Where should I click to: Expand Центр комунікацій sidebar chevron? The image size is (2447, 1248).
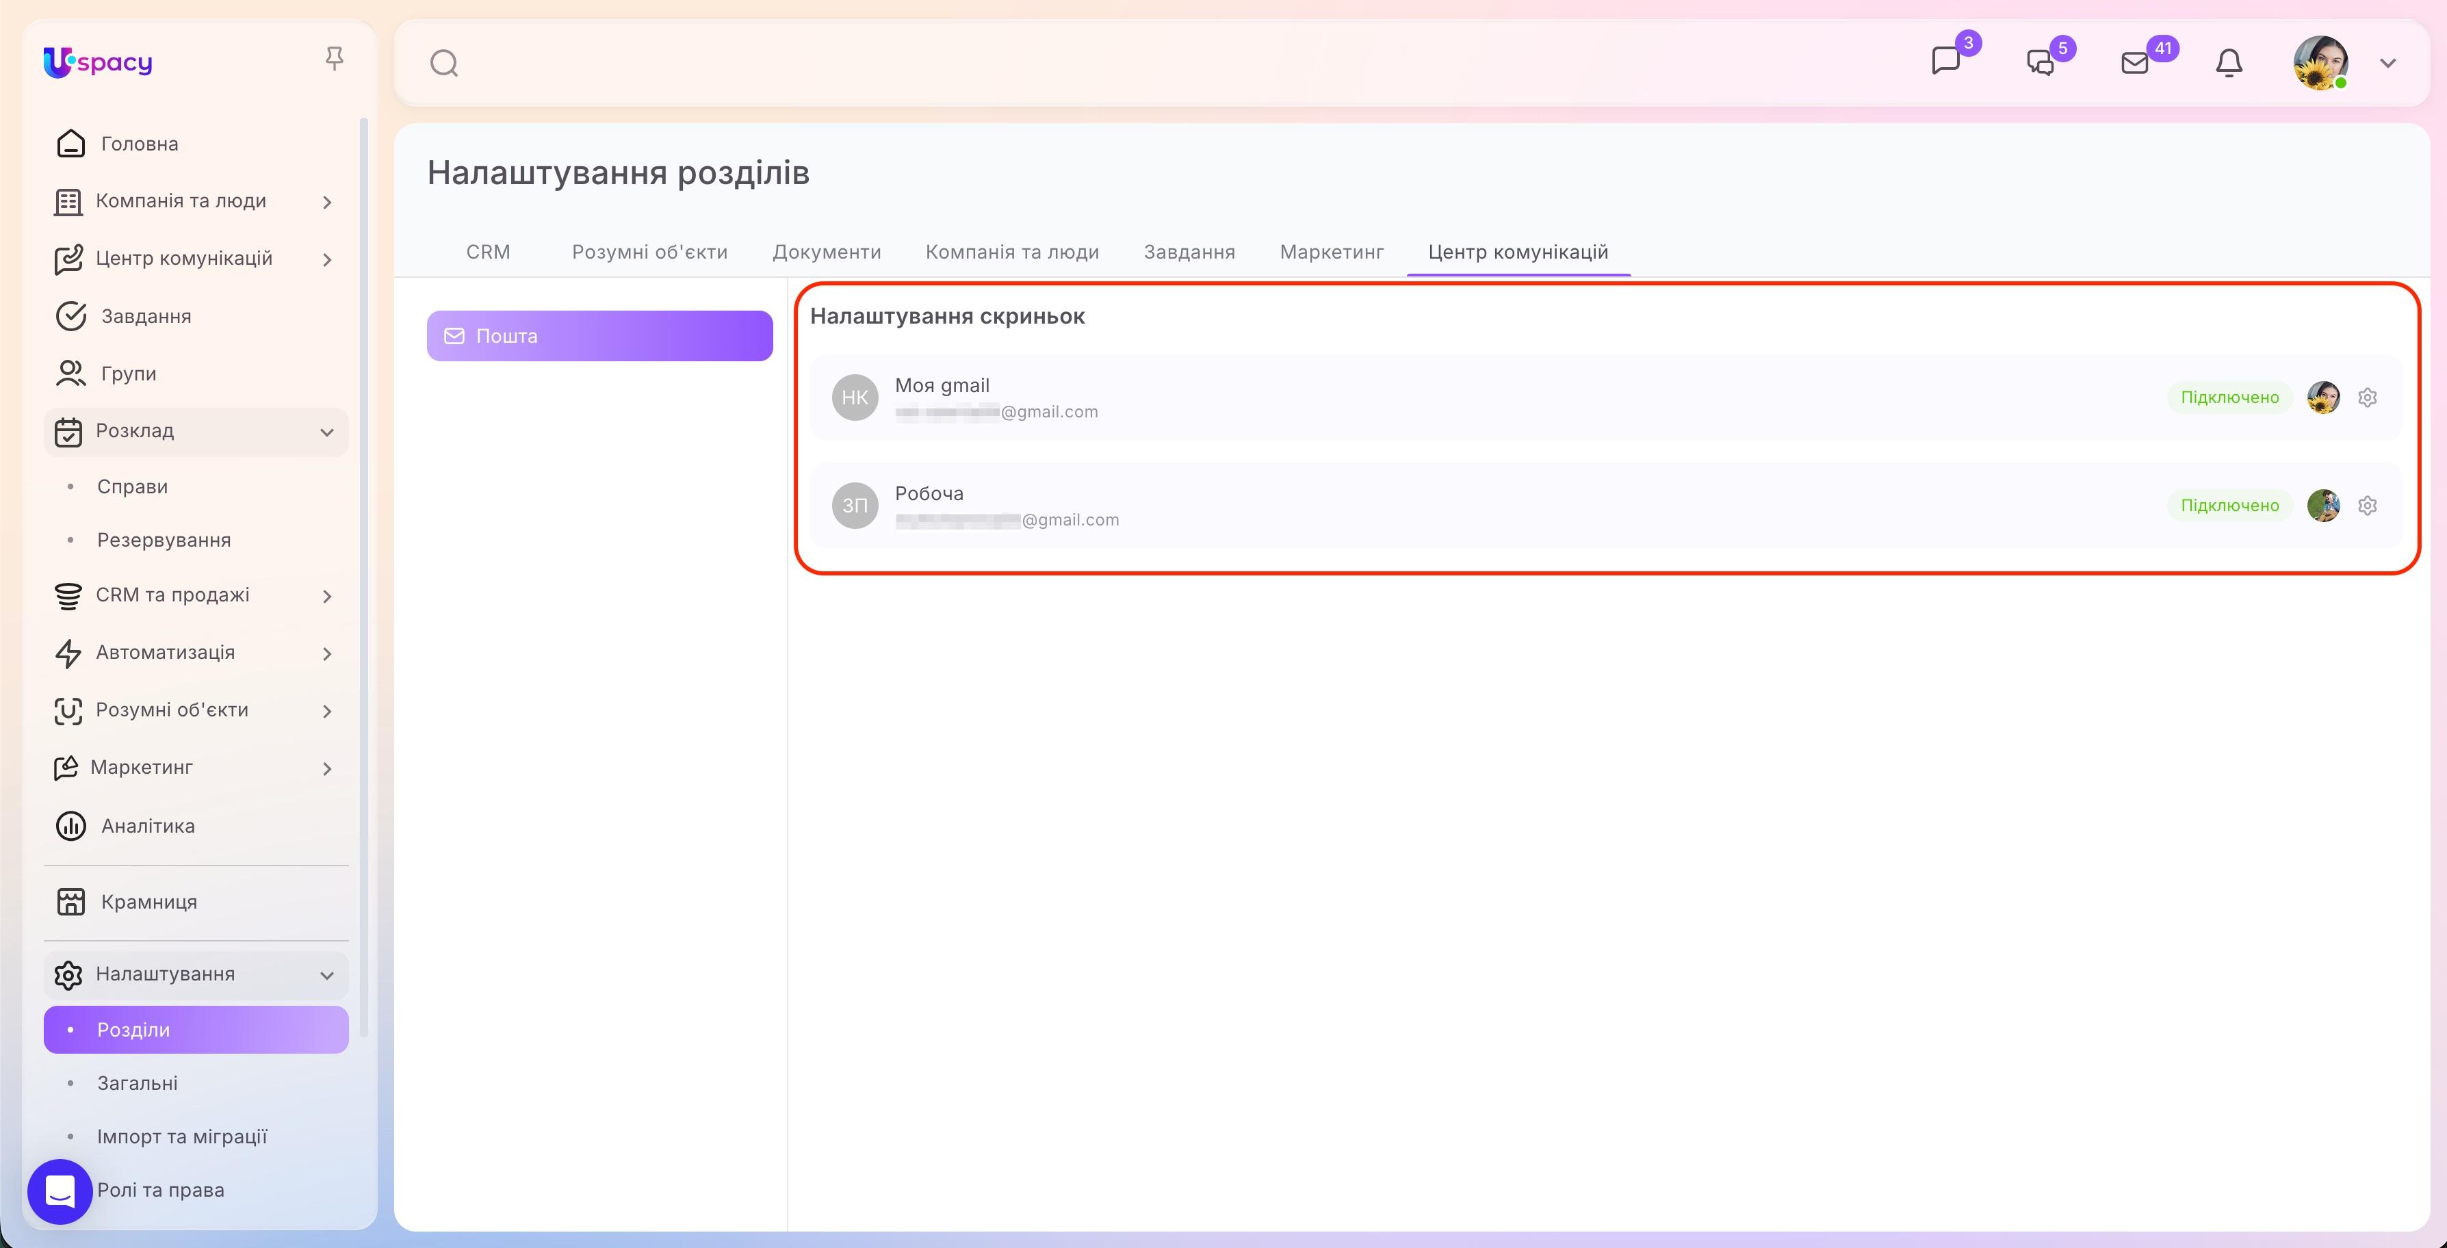pyautogui.click(x=327, y=259)
